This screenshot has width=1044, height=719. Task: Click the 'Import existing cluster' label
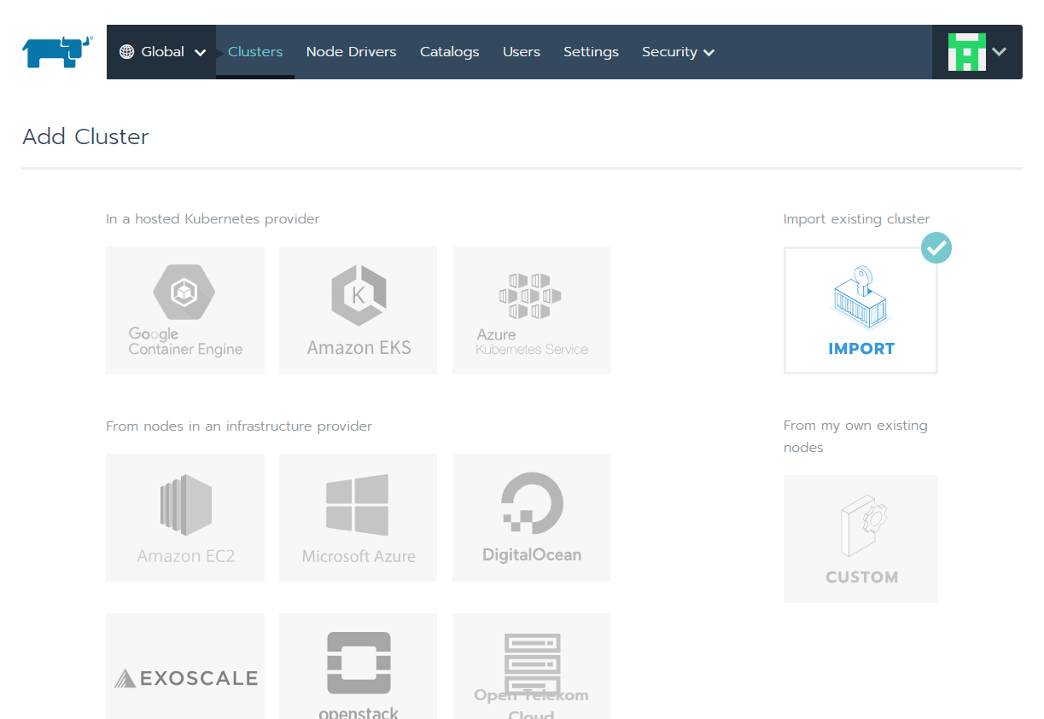point(856,219)
